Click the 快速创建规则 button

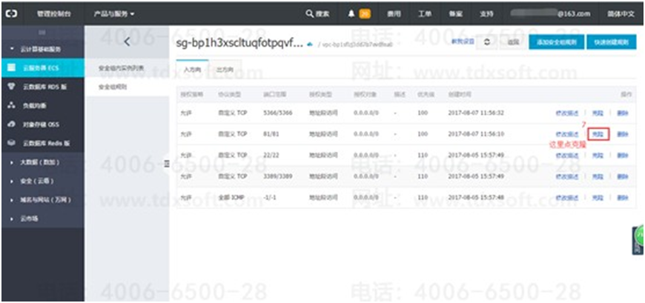[x=614, y=43]
